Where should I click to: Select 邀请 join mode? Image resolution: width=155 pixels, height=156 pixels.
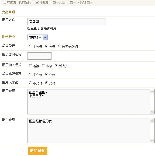[x=30, y=66]
